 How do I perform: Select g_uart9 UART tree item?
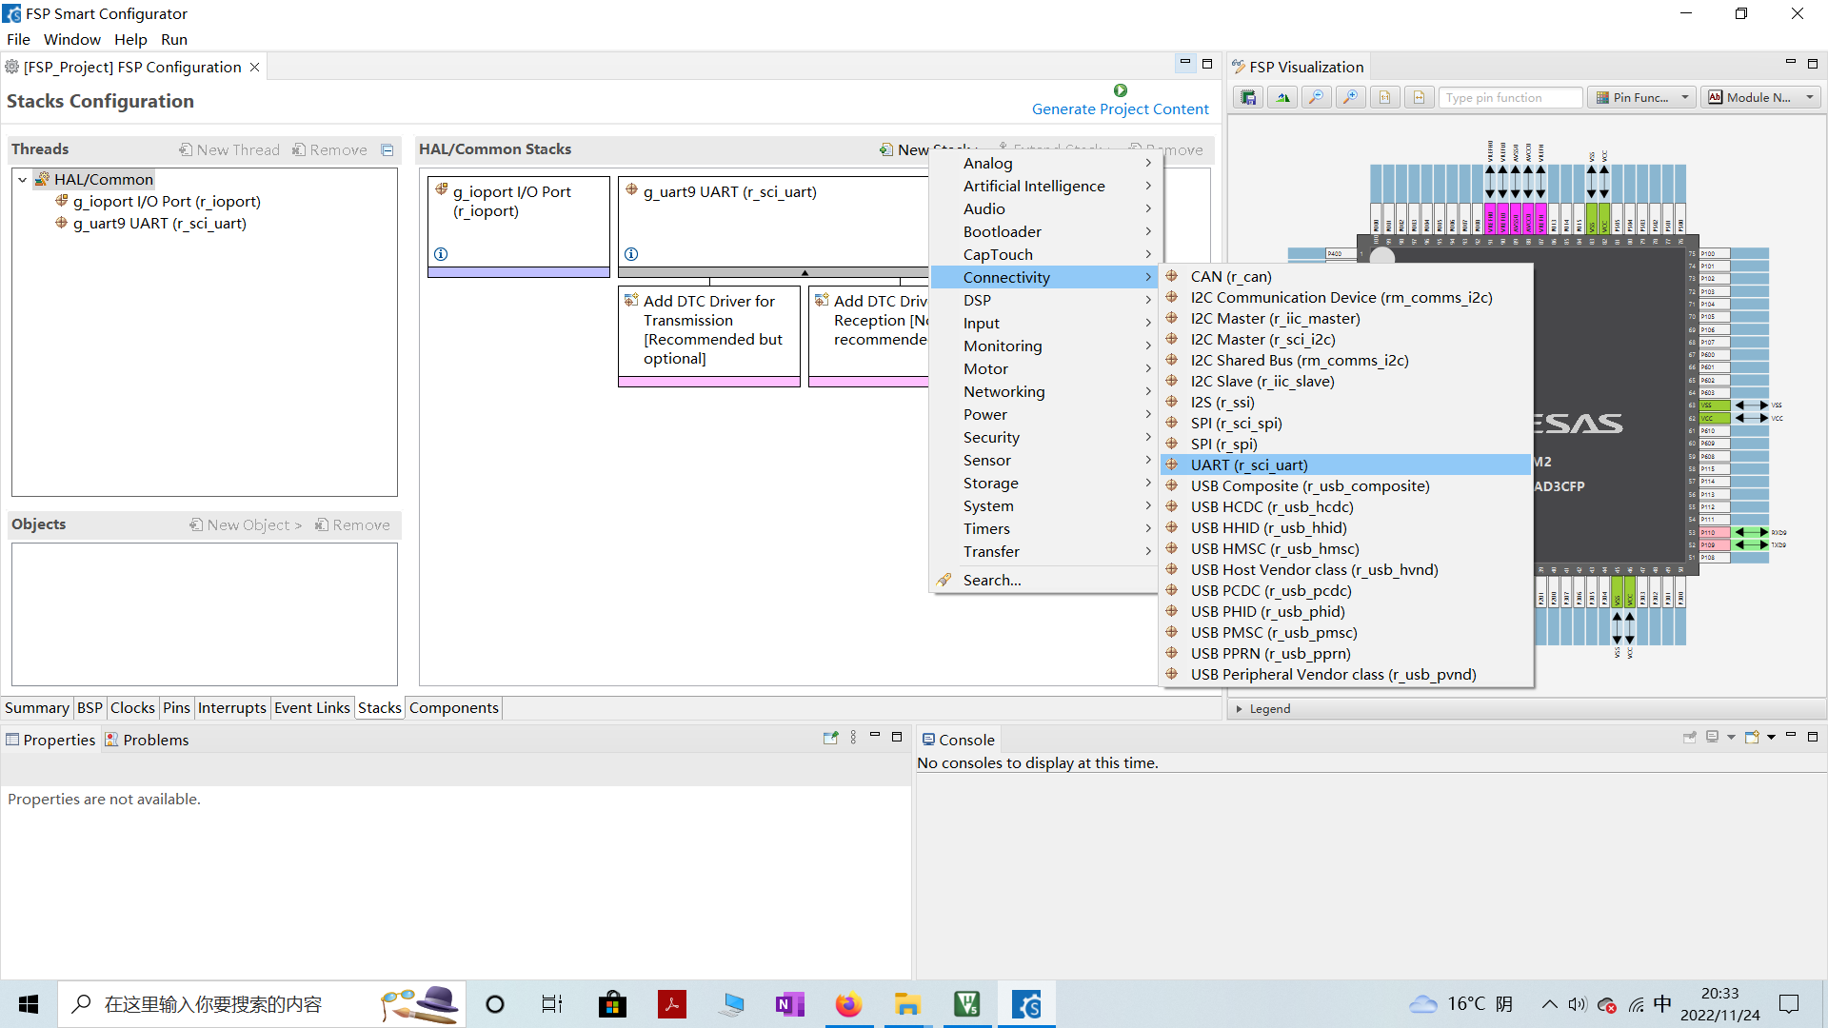(x=157, y=222)
